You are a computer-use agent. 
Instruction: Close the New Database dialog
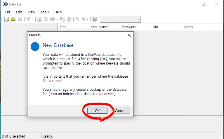[x=129, y=35]
